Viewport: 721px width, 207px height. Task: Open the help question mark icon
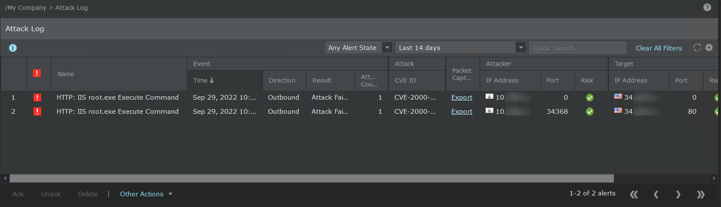click(x=707, y=7)
